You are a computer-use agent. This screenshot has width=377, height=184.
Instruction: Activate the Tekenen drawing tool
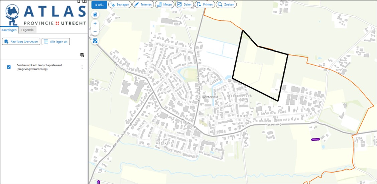click(143, 5)
